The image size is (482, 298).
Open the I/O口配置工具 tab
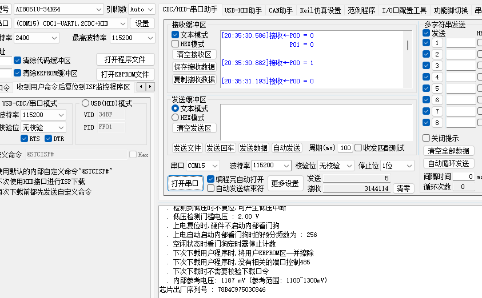[x=404, y=10]
